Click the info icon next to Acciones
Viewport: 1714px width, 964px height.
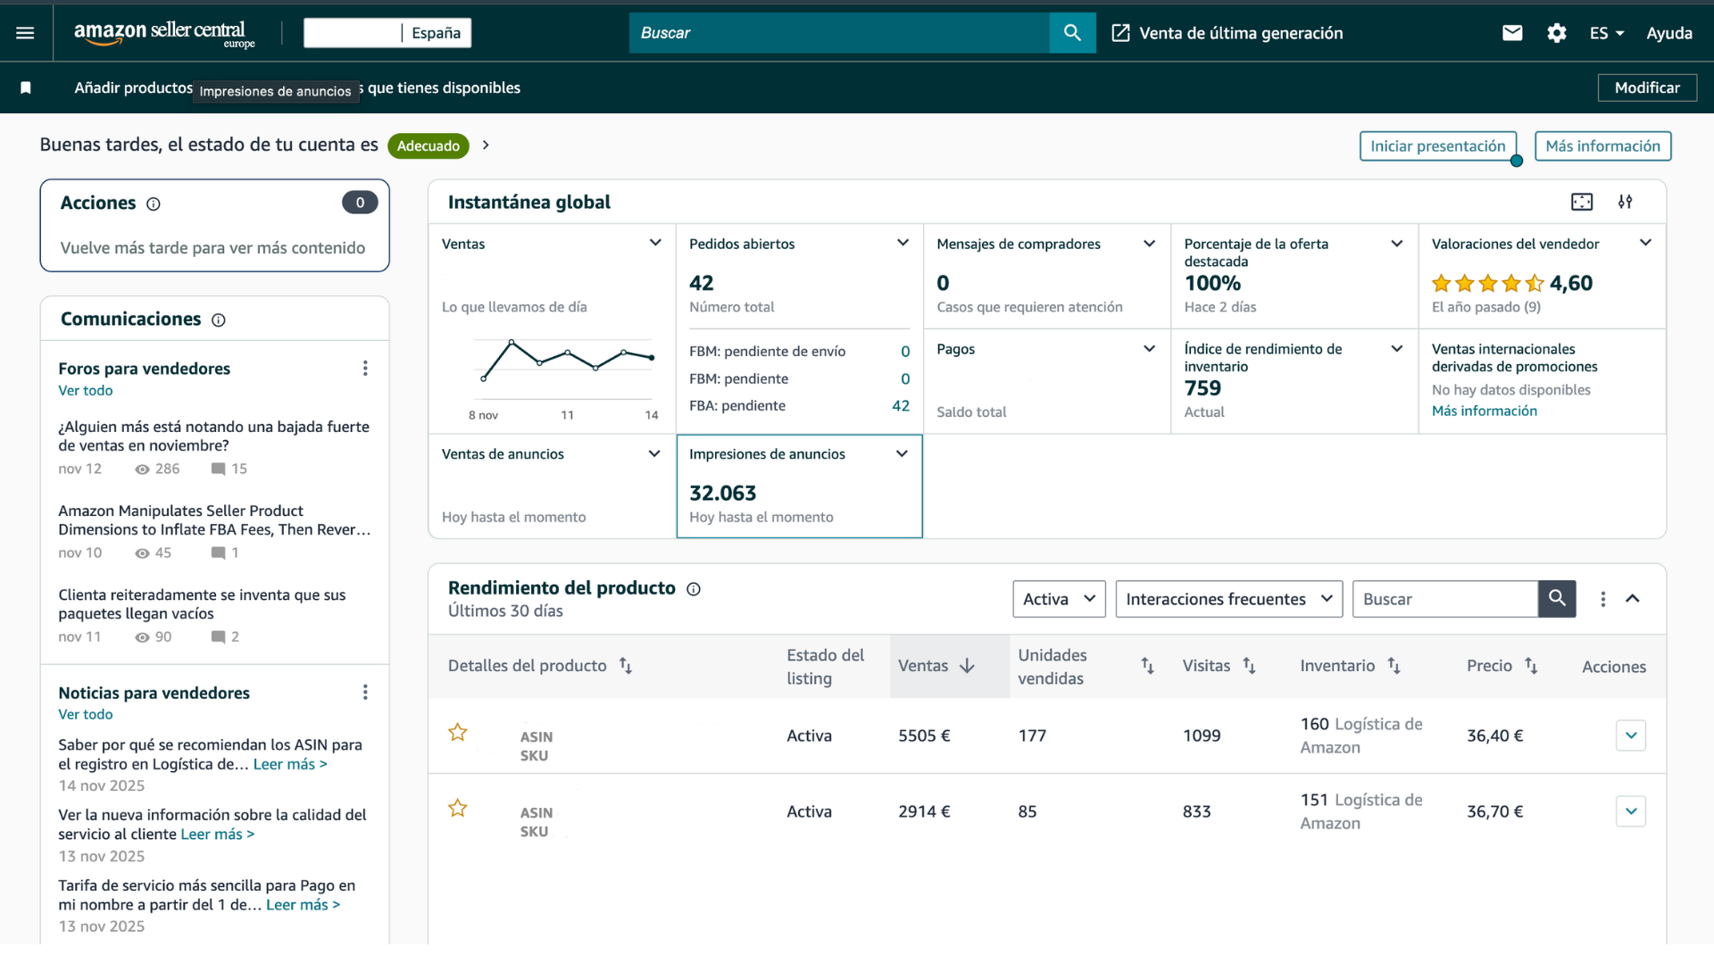154,204
